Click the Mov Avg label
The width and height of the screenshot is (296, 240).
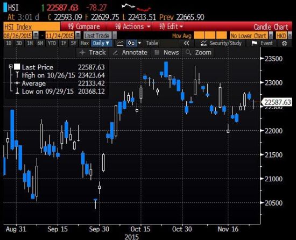pyautogui.click(x=181, y=36)
